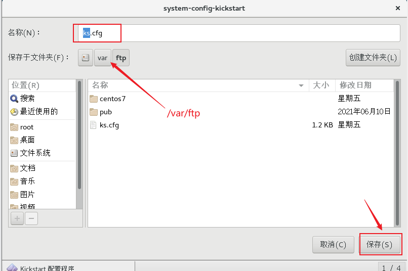Sort by 大小 size column header
This screenshot has height=271, width=408.
[x=322, y=85]
